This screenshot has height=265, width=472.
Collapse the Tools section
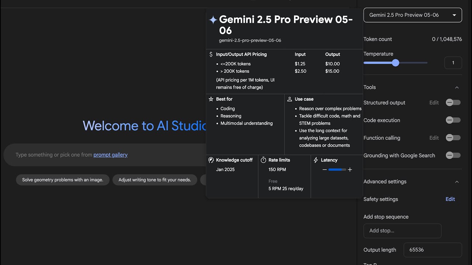coord(457,88)
